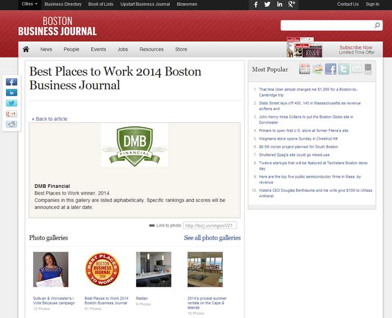Screen dimensions: 392x318
Task: Select the news icon in Most Popular
Action: point(305,69)
